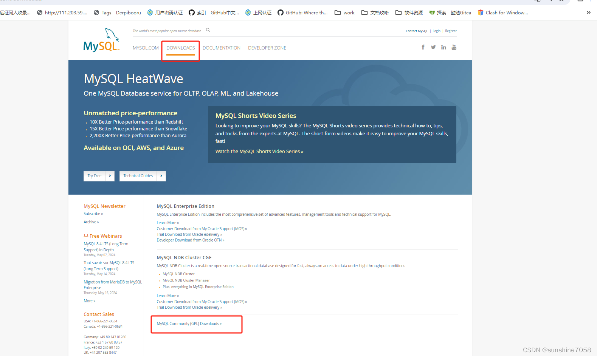The width and height of the screenshot is (597, 356).
Task: Click the Technical Guides arrow
Action: (x=161, y=176)
